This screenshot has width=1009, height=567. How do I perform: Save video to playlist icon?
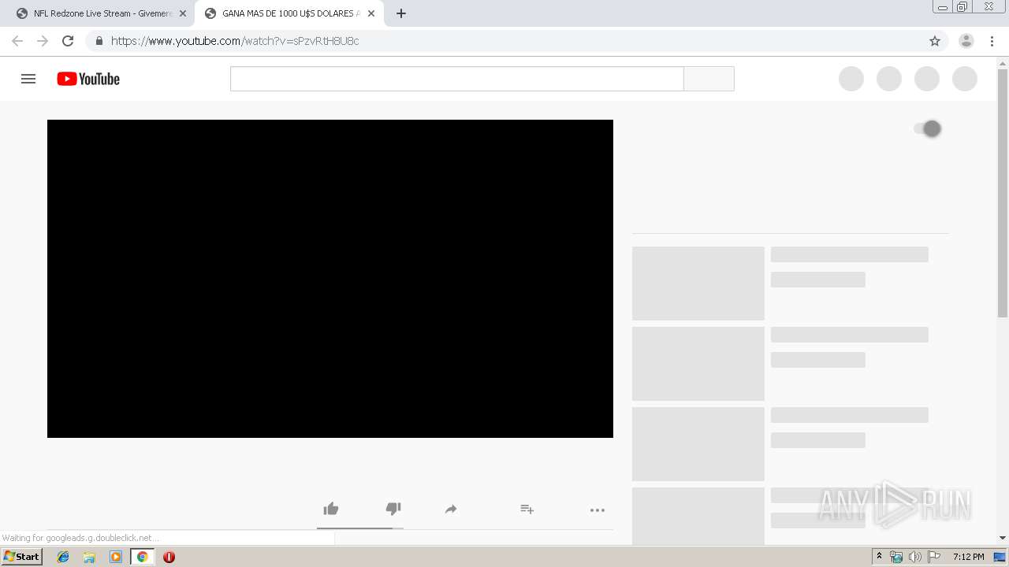tap(527, 510)
